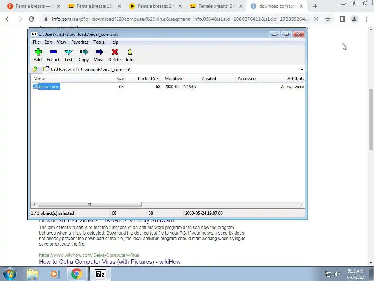Click the Move toolbar icon
Image resolution: width=374 pixels, height=281 pixels.
coord(99,55)
